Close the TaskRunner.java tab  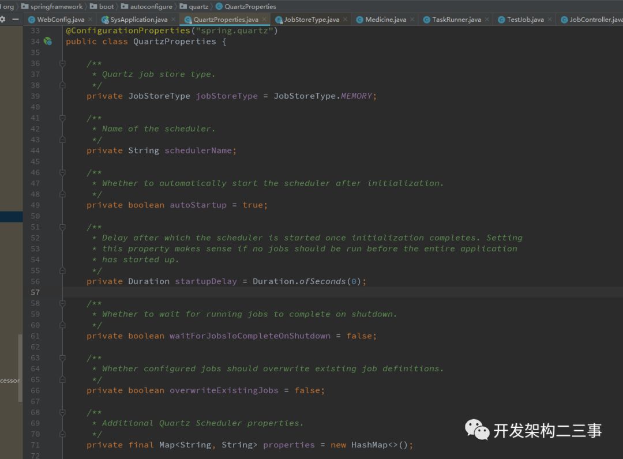[487, 19]
